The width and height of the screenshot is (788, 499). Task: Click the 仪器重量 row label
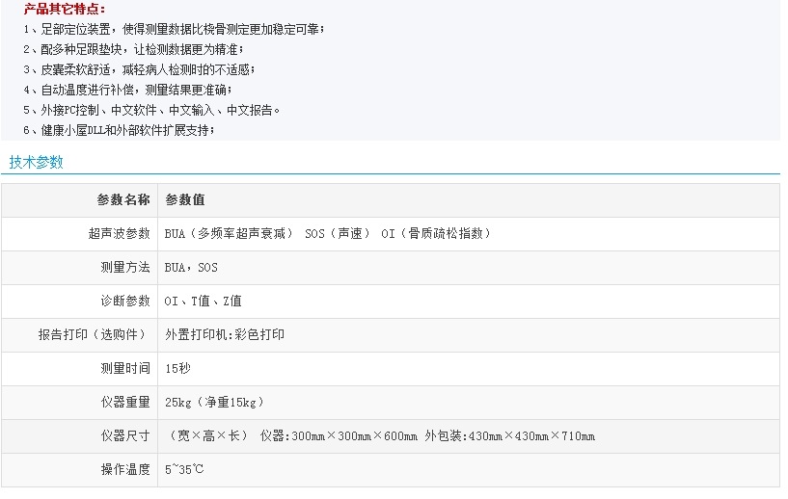(125, 403)
